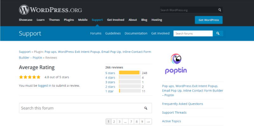Focus the Search WordPress.org field

point(188,10)
